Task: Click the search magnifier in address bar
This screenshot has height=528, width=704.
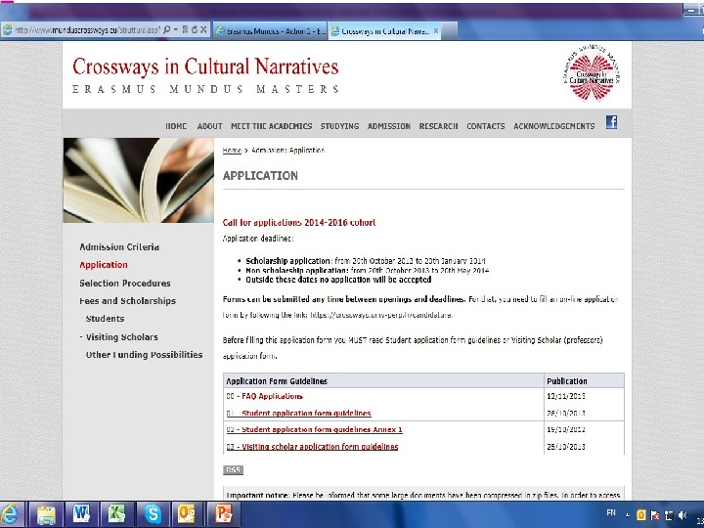Action: [x=167, y=30]
